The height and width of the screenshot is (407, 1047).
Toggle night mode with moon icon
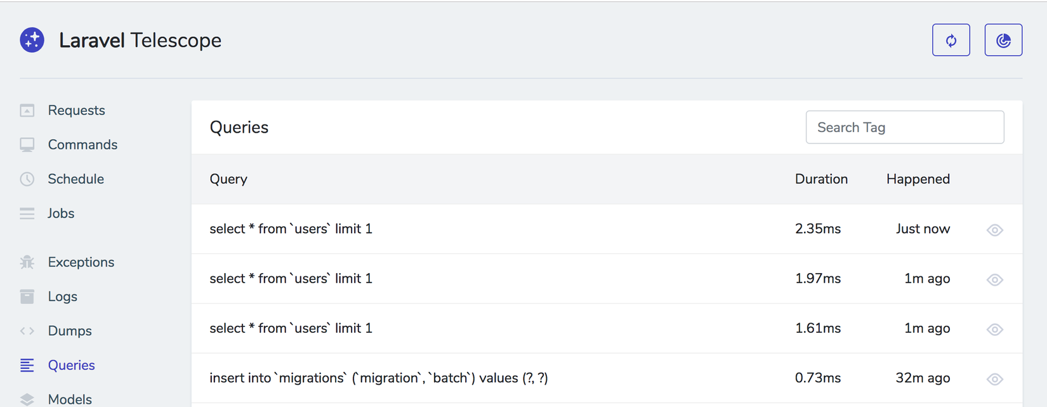1003,40
